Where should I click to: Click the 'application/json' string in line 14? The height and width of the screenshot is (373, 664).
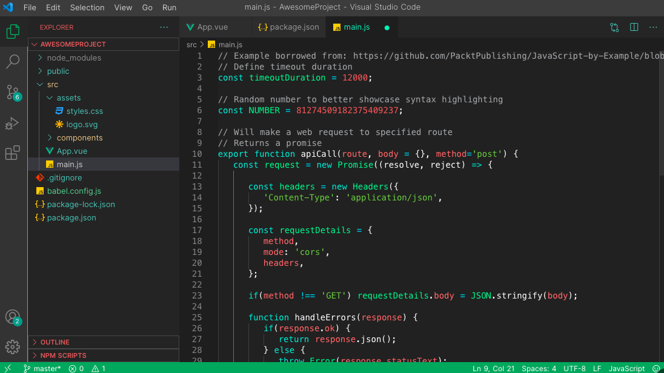392,197
